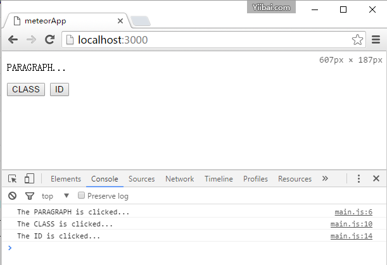
Task: Toggle device emulation mode
Action: (x=29, y=179)
